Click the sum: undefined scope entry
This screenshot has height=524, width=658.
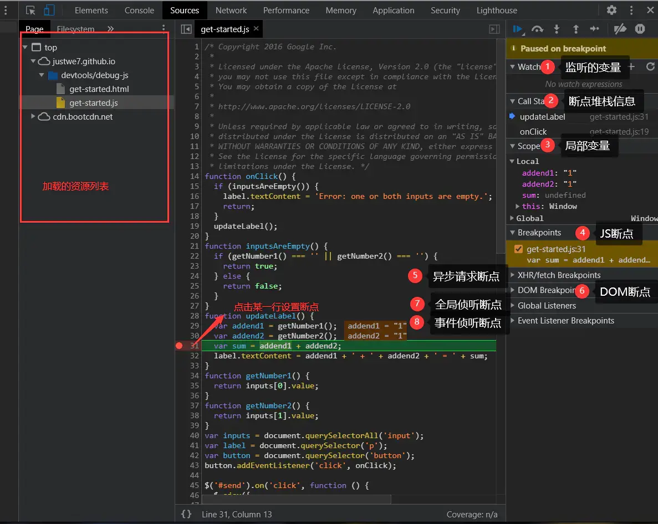[x=554, y=196]
